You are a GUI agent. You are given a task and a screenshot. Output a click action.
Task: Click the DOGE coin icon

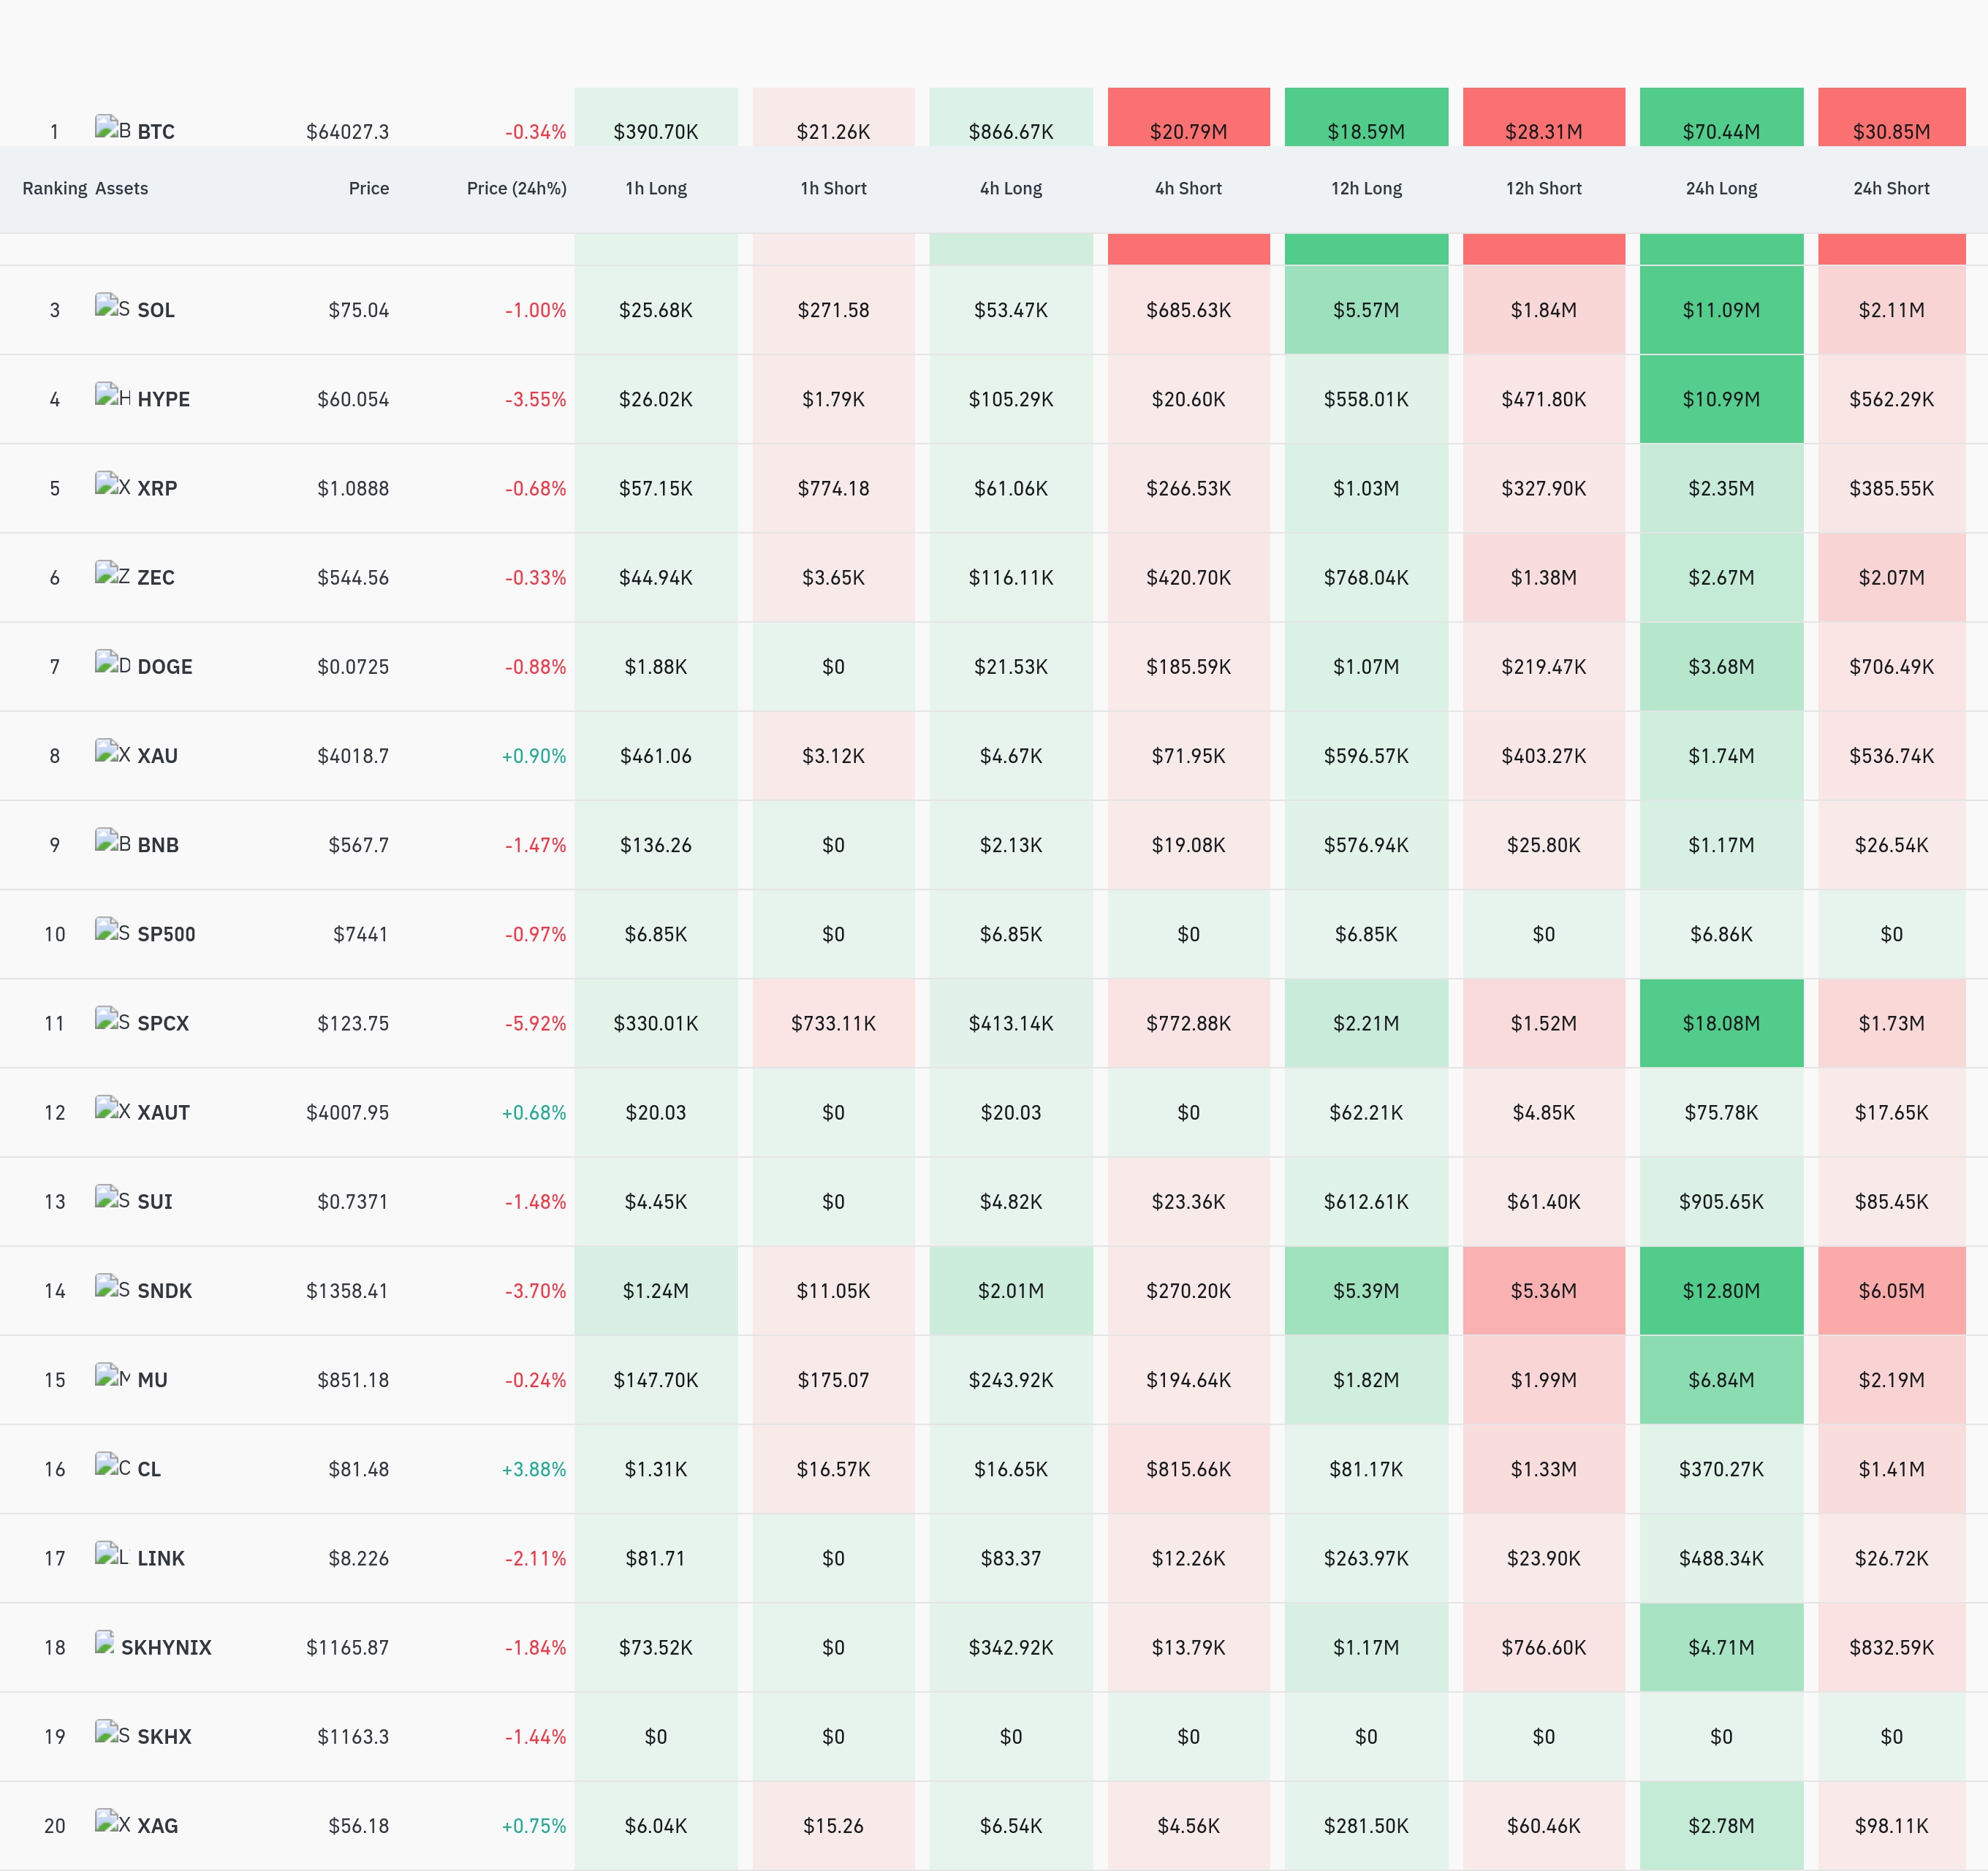(112, 664)
